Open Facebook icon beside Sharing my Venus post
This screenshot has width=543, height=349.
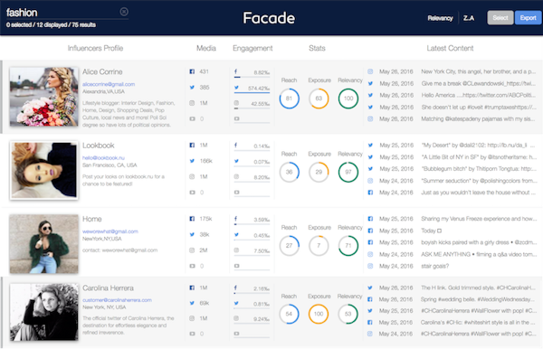click(x=370, y=219)
